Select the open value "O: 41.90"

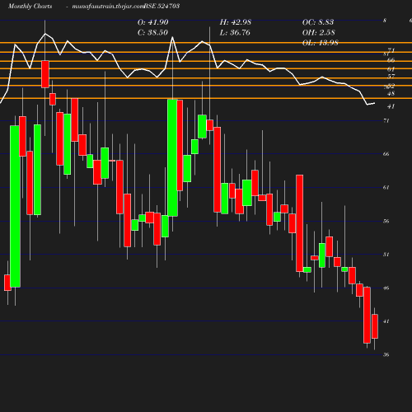tap(152, 22)
